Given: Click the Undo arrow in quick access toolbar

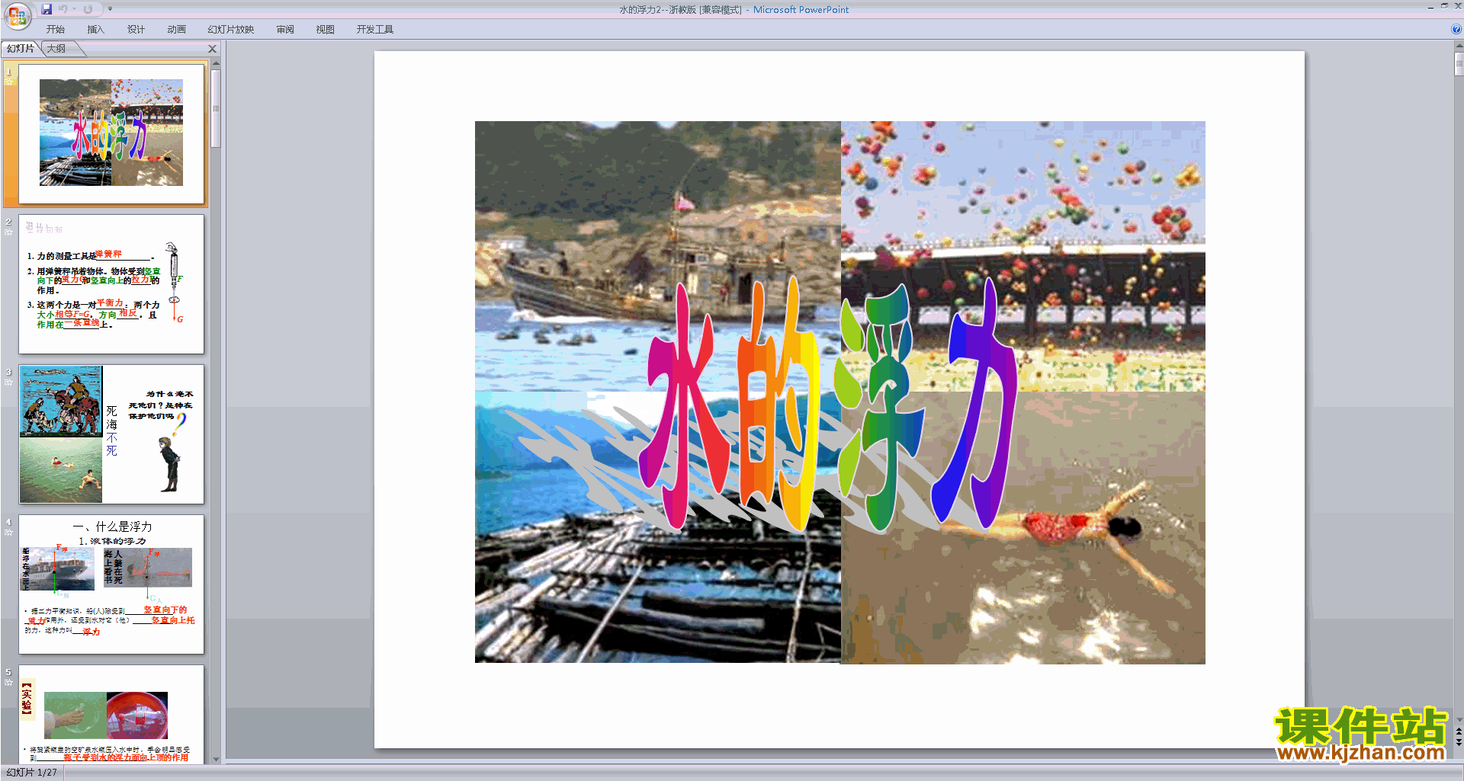Looking at the screenshot, I should pyautogui.click(x=63, y=9).
